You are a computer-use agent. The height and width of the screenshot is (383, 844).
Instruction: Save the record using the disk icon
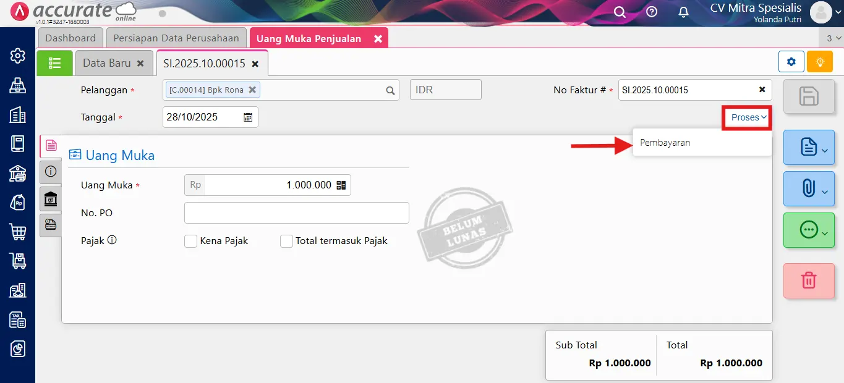point(809,96)
